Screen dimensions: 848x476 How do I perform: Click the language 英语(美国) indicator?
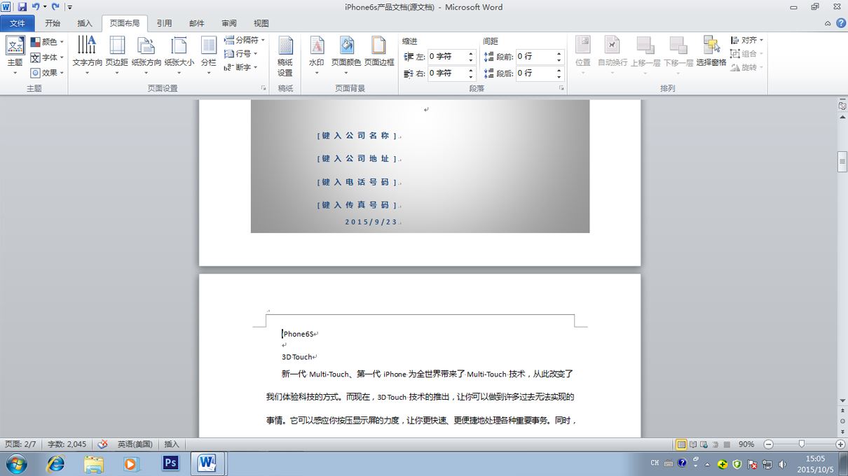(x=135, y=444)
